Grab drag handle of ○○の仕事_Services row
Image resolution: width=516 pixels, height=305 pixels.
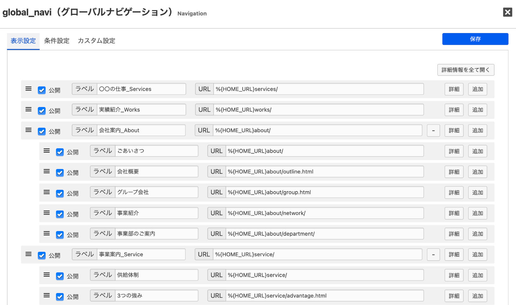point(29,89)
